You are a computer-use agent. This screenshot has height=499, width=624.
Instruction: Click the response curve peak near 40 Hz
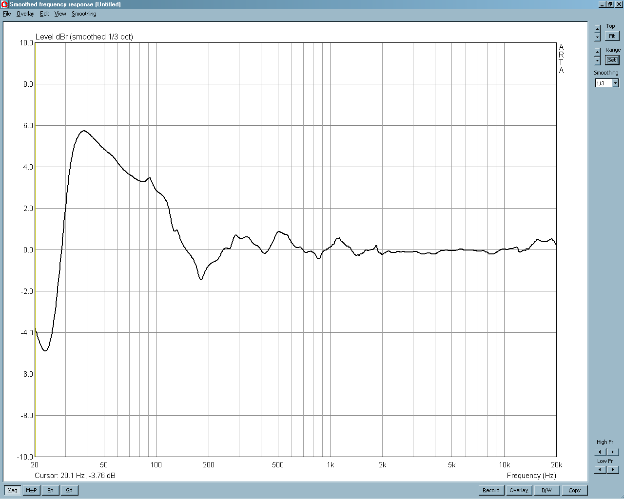point(84,131)
